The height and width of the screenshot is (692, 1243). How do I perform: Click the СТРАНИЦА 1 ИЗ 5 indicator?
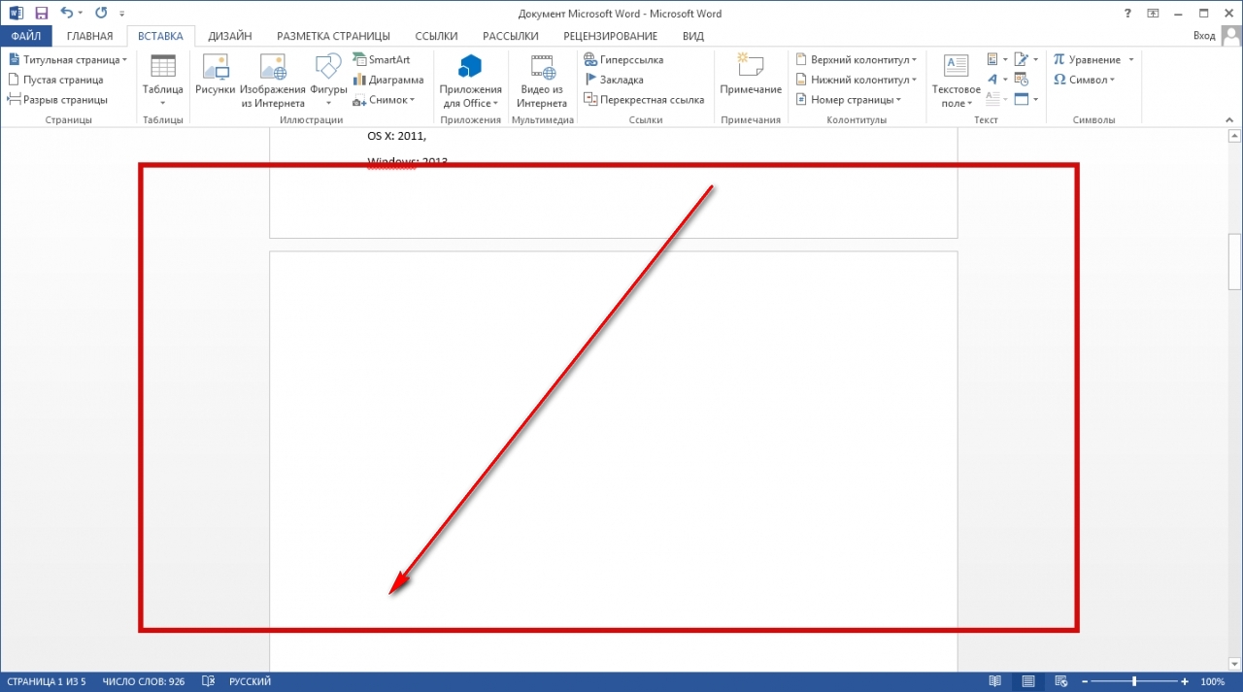point(46,681)
